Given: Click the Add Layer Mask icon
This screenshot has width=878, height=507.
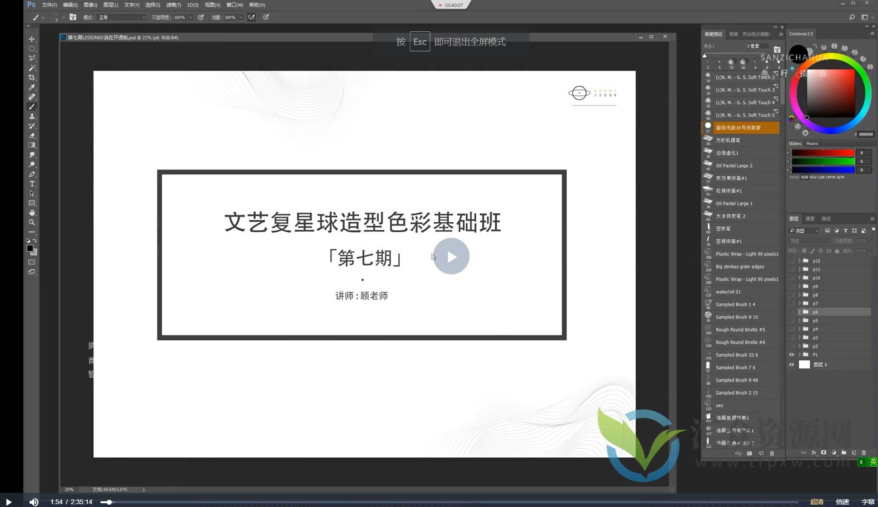Looking at the screenshot, I should click(x=824, y=453).
